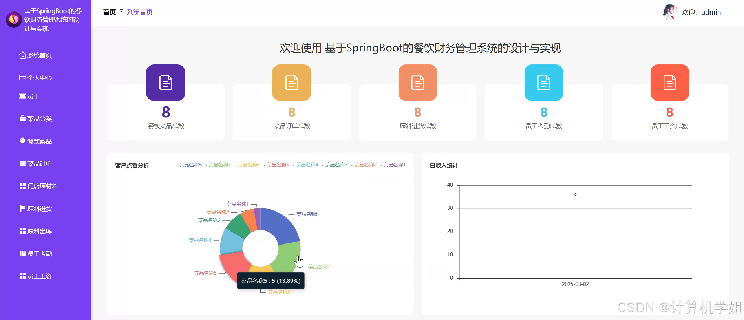The height and width of the screenshot is (320, 744).
Task: Go to 原料出库 in the sidebar
Action: (x=39, y=231)
